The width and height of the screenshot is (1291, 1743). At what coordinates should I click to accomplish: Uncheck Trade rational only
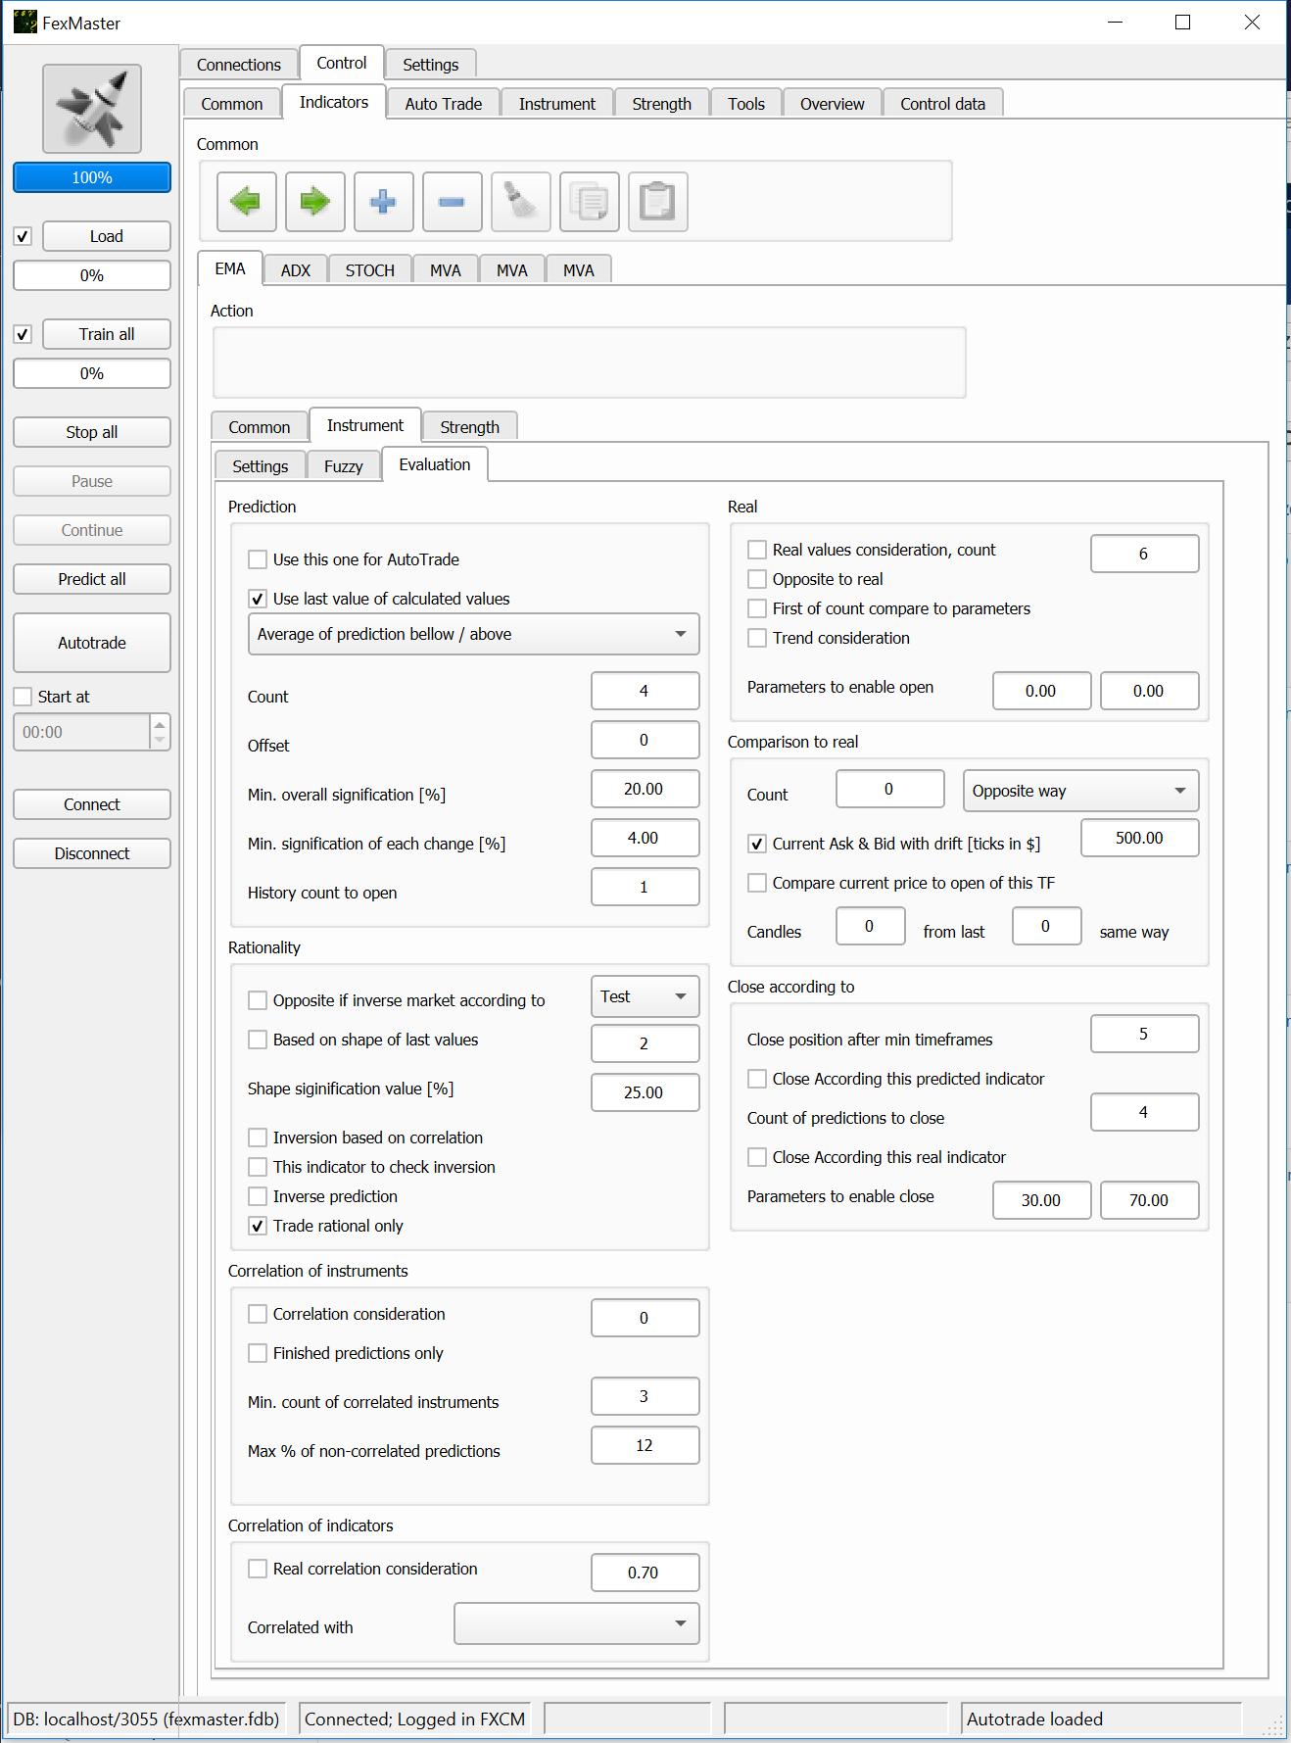click(258, 1226)
